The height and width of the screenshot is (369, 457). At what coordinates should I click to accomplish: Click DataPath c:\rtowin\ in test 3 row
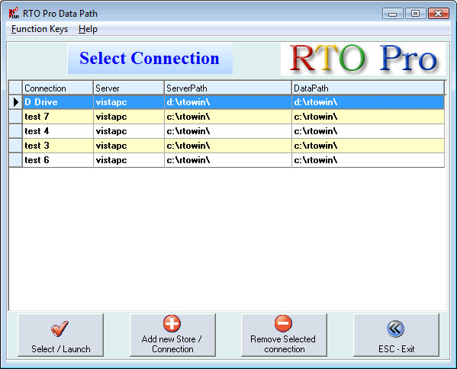[368, 146]
